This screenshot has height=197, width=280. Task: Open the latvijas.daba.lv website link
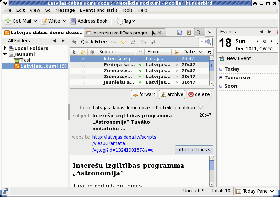(x=124, y=143)
